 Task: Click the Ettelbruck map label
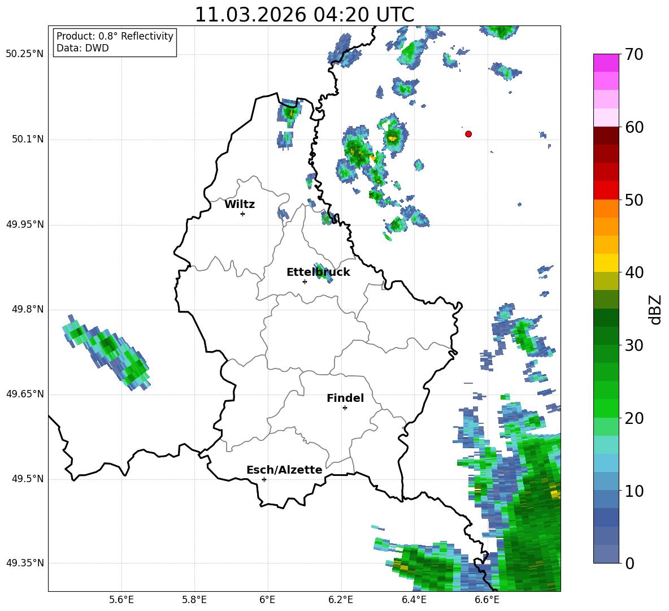coord(318,272)
